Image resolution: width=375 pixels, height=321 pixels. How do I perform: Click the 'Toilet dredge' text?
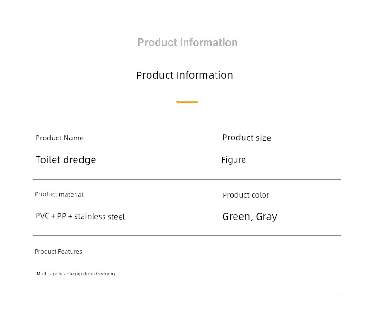66,160
